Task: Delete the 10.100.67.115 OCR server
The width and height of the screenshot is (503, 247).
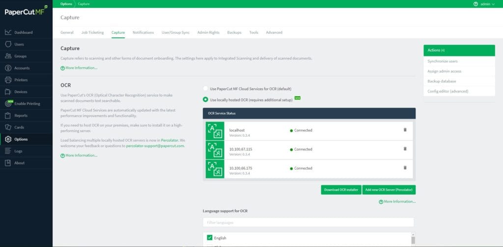Action: (x=405, y=148)
